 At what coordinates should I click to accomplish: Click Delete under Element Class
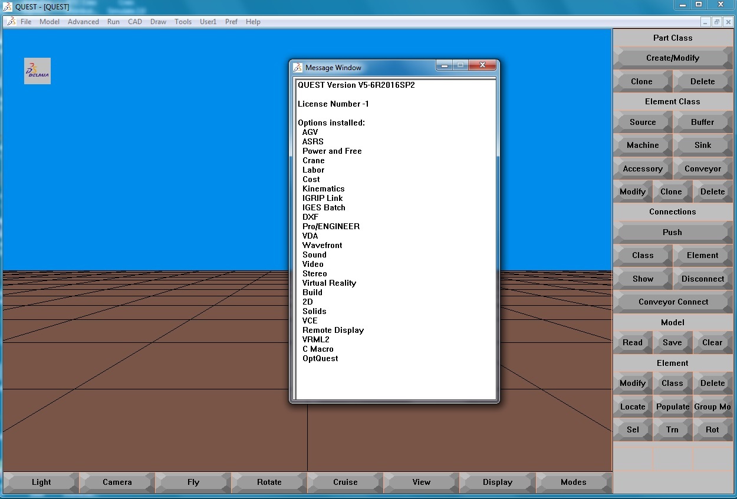coord(713,191)
